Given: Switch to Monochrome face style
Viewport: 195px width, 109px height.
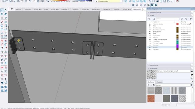Looking at the screenshot, I should [x=156, y=5].
